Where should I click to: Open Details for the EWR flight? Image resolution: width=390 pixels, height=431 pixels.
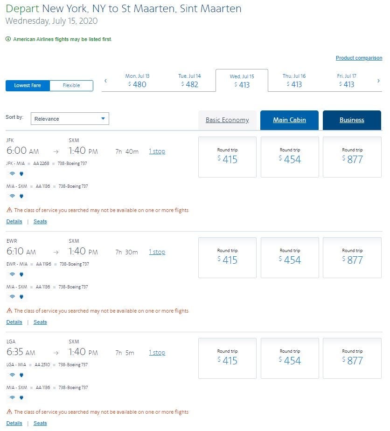14,322
